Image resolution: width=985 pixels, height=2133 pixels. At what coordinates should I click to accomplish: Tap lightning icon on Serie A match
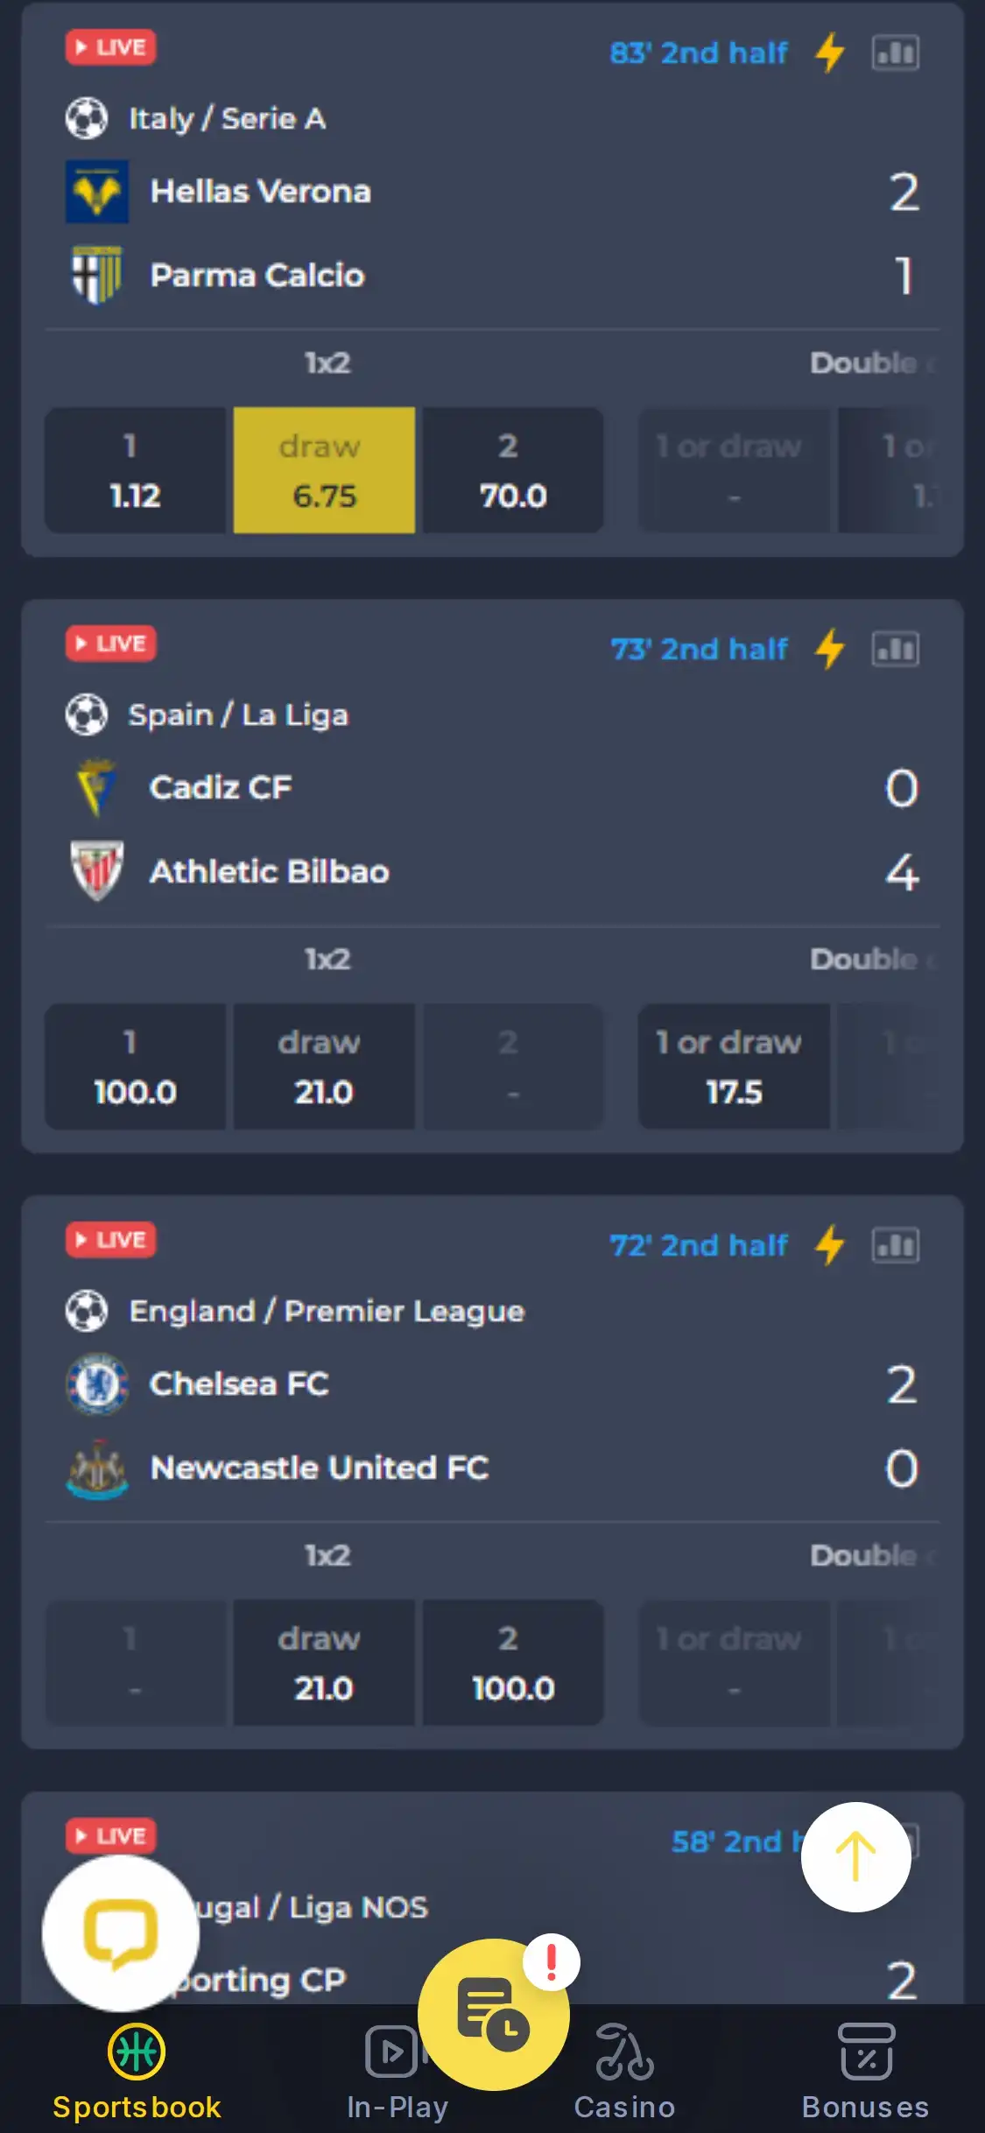tap(829, 53)
